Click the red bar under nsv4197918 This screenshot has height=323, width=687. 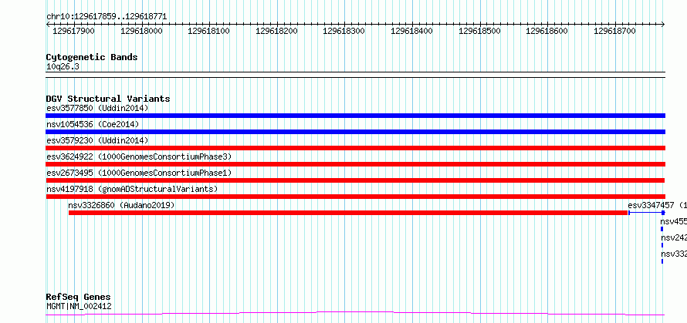click(355, 197)
